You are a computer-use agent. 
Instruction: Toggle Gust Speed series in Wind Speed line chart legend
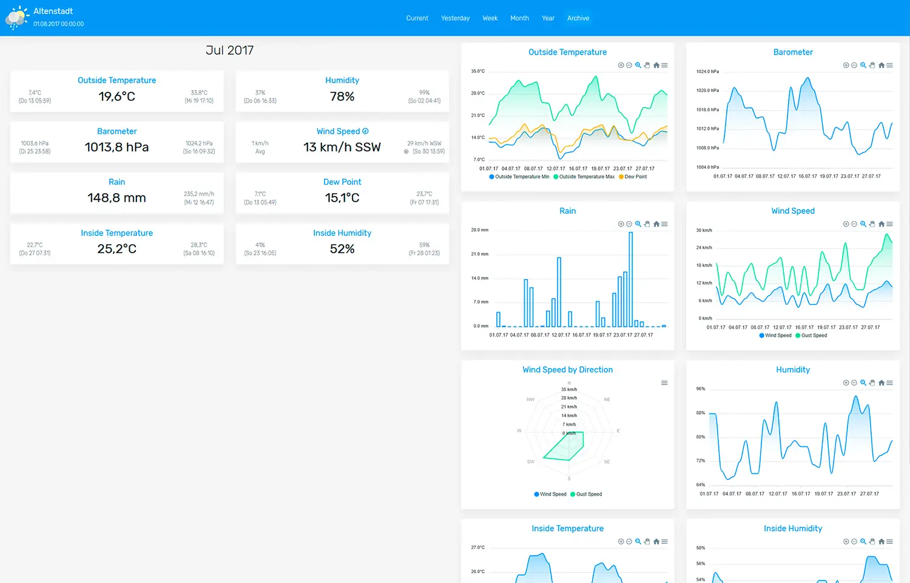tap(811, 335)
